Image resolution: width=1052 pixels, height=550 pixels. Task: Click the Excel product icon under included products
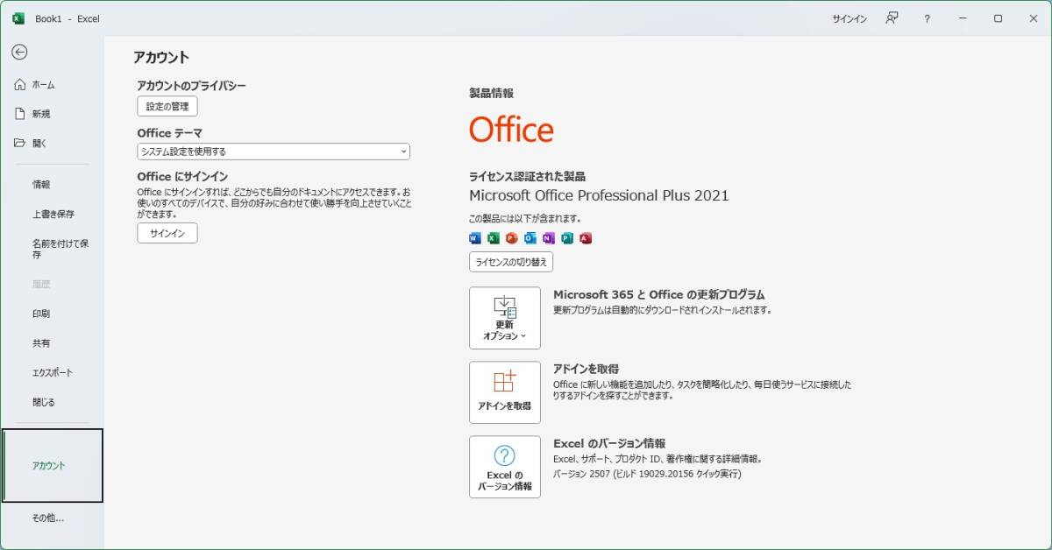click(494, 238)
